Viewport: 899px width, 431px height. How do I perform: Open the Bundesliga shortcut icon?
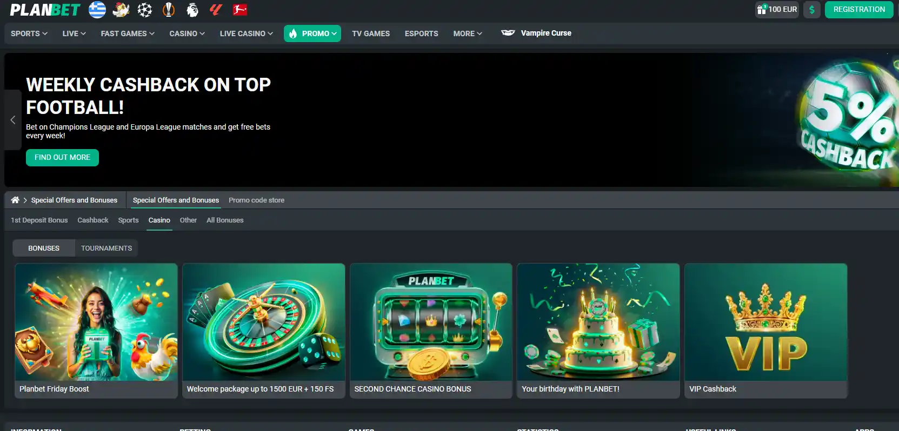(240, 10)
